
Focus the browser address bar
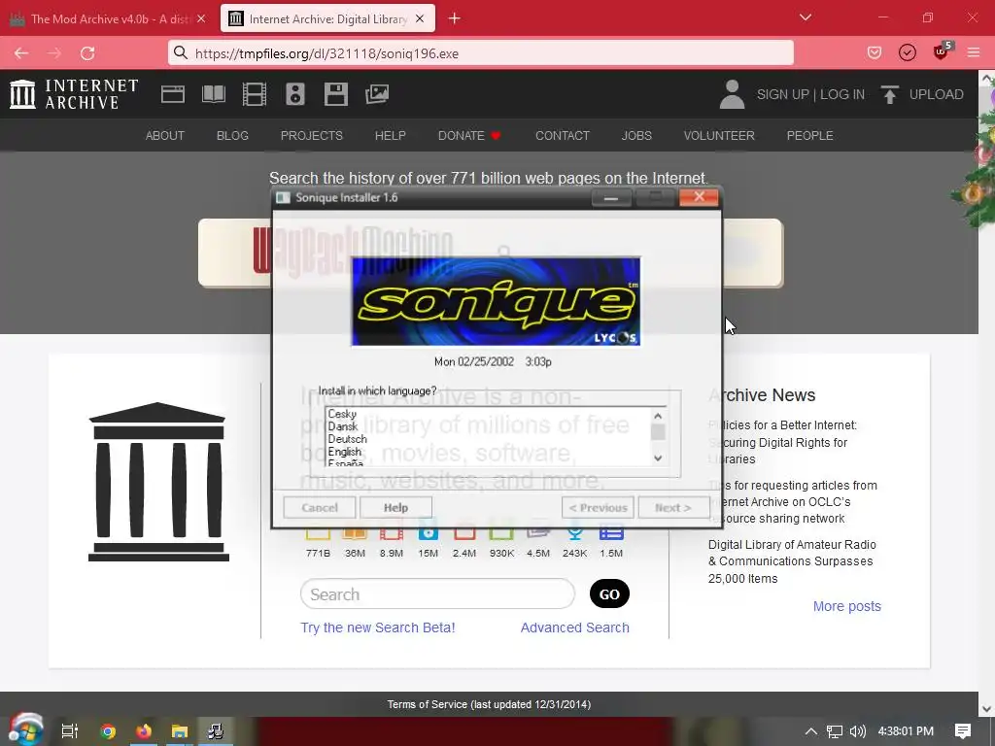coord(480,53)
